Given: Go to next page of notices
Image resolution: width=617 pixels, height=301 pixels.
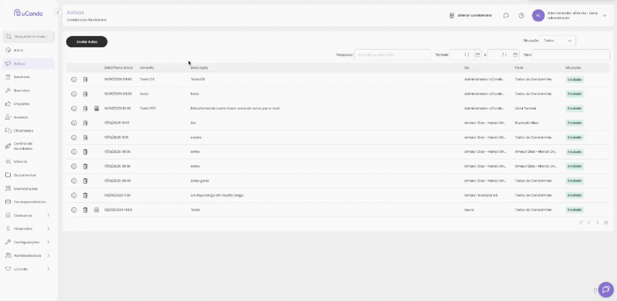Looking at the screenshot, I should [597, 222].
